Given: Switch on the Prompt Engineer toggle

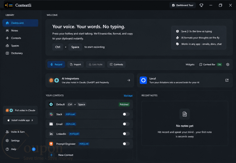Looking at the screenshot, I should (x=126, y=144).
